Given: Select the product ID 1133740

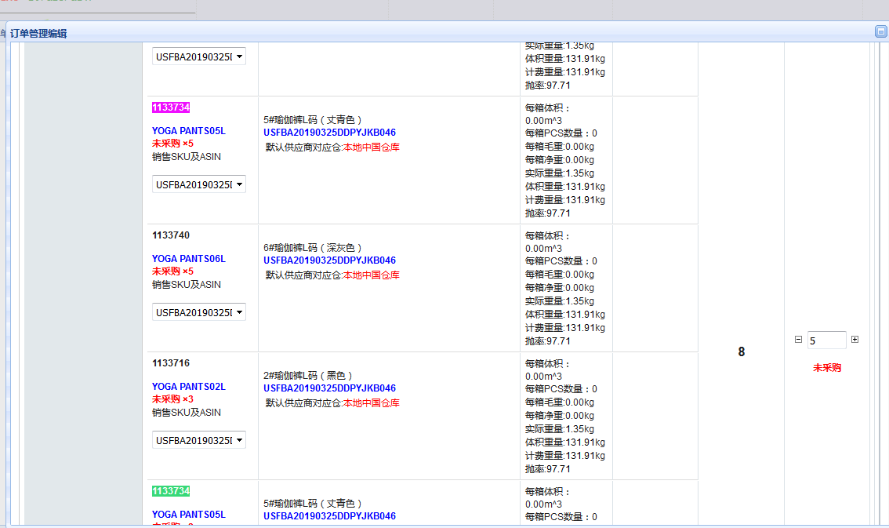Looking at the screenshot, I should (x=171, y=235).
